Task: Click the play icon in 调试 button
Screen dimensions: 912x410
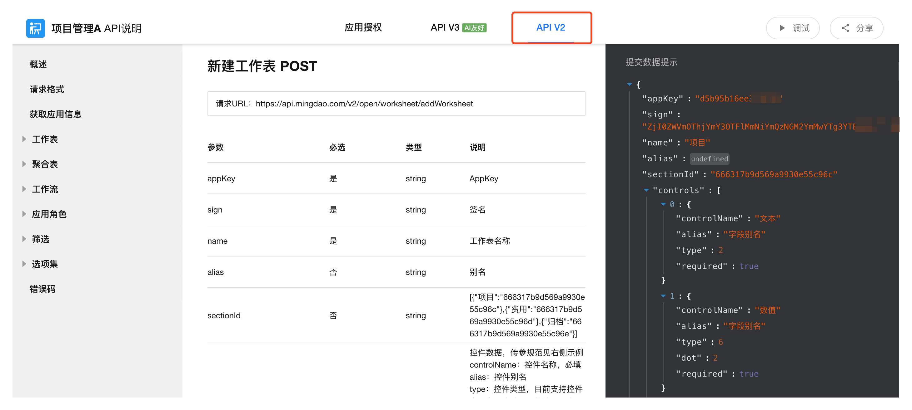Action: [782, 28]
